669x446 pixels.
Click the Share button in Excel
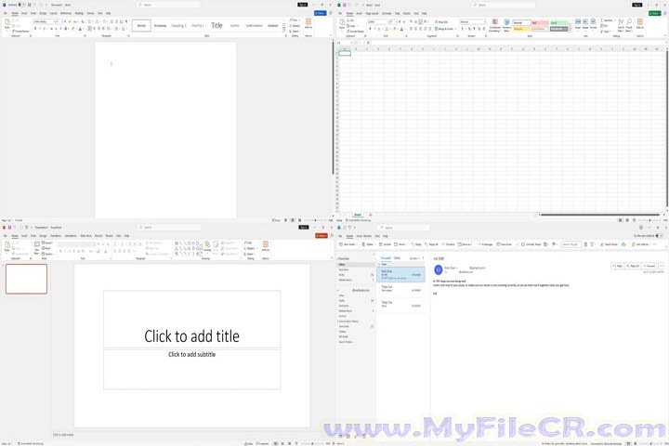coord(654,13)
